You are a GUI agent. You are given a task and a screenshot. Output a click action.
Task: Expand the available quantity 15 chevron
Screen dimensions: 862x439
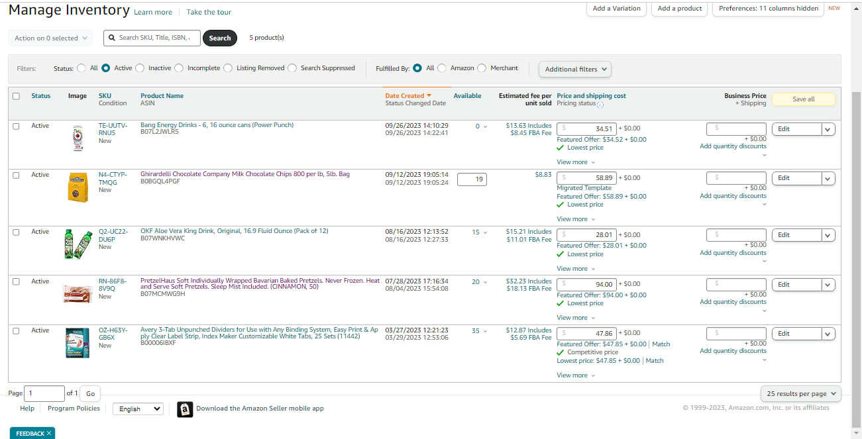484,232
